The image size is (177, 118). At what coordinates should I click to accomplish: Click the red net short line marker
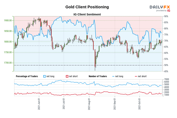tap(136, 77)
